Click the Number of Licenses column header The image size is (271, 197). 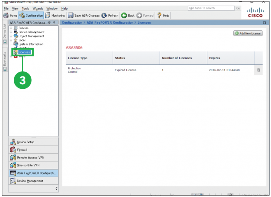coord(183,58)
